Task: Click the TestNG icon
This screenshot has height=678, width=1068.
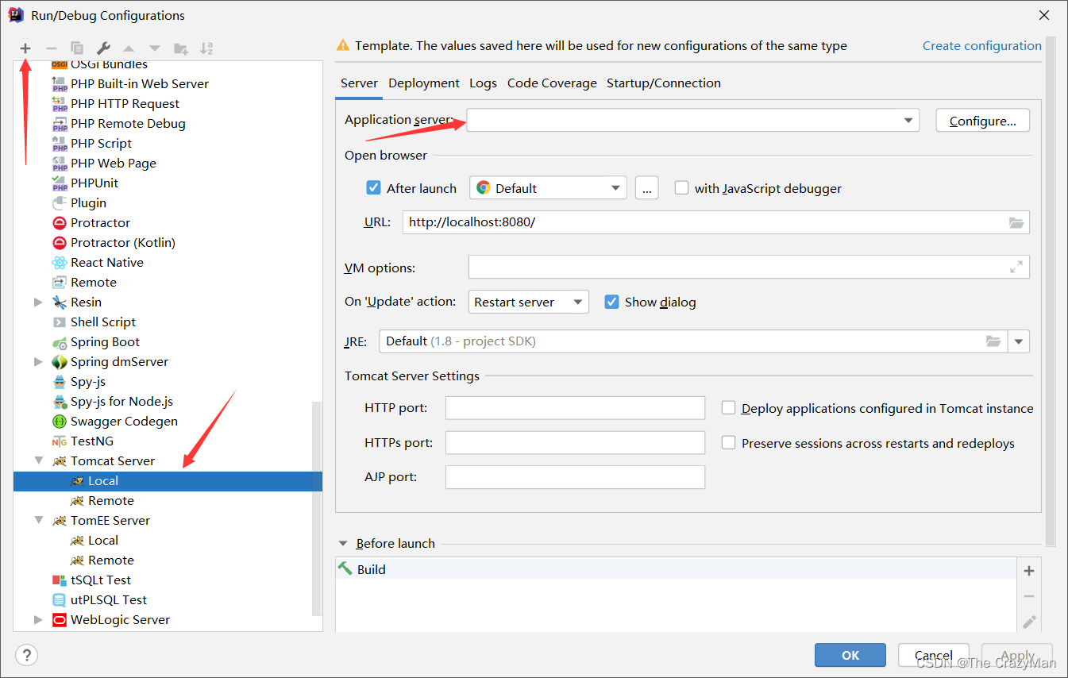Action: tap(60, 441)
